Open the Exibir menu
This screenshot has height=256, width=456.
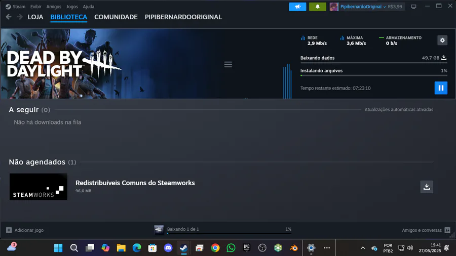(x=36, y=7)
